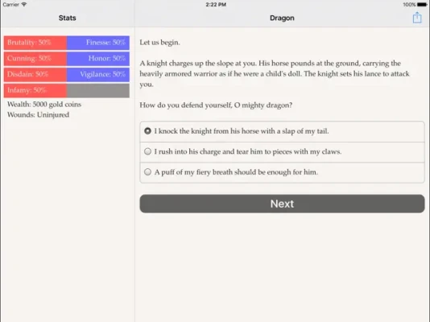Click the Wounds: Uninjured text
This screenshot has height=322, width=430.
tap(38, 115)
